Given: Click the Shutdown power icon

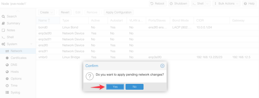Looking at the screenshot, I should (171, 4).
